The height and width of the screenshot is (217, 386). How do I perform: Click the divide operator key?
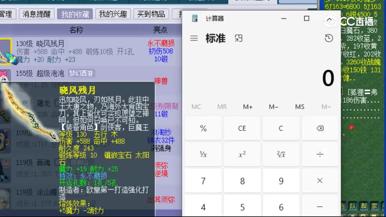tap(320, 155)
